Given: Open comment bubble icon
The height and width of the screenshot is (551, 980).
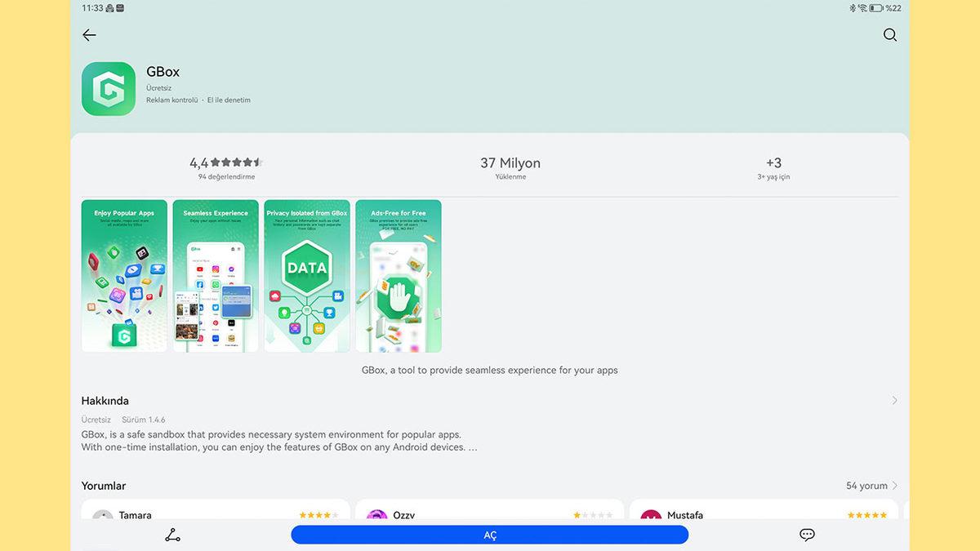Looking at the screenshot, I should click(807, 535).
